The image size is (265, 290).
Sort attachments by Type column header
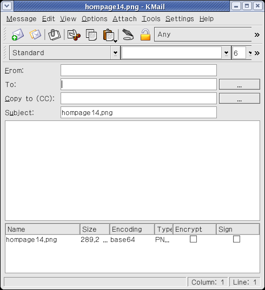164,230
